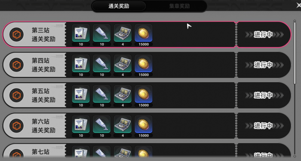Open the cassette box reward in 第六站 row
Viewport: 301px width, 161px height.
tap(123, 124)
